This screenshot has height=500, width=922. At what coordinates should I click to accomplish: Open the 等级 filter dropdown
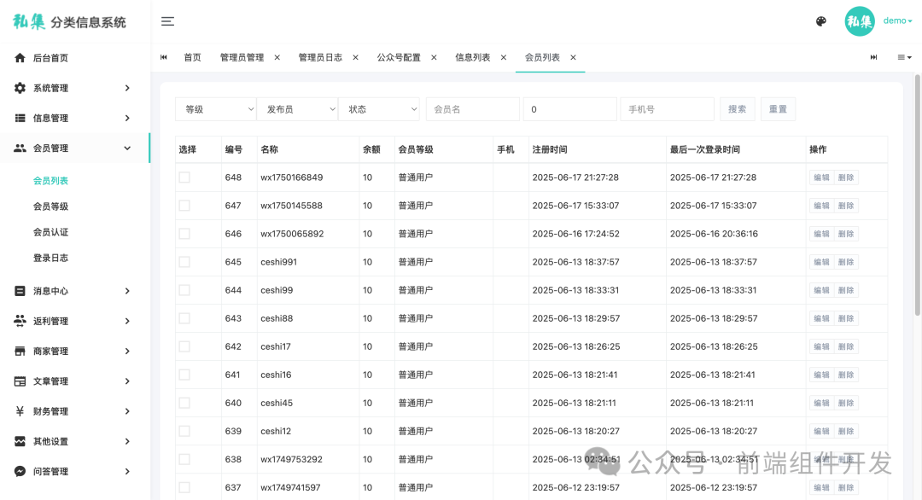216,109
